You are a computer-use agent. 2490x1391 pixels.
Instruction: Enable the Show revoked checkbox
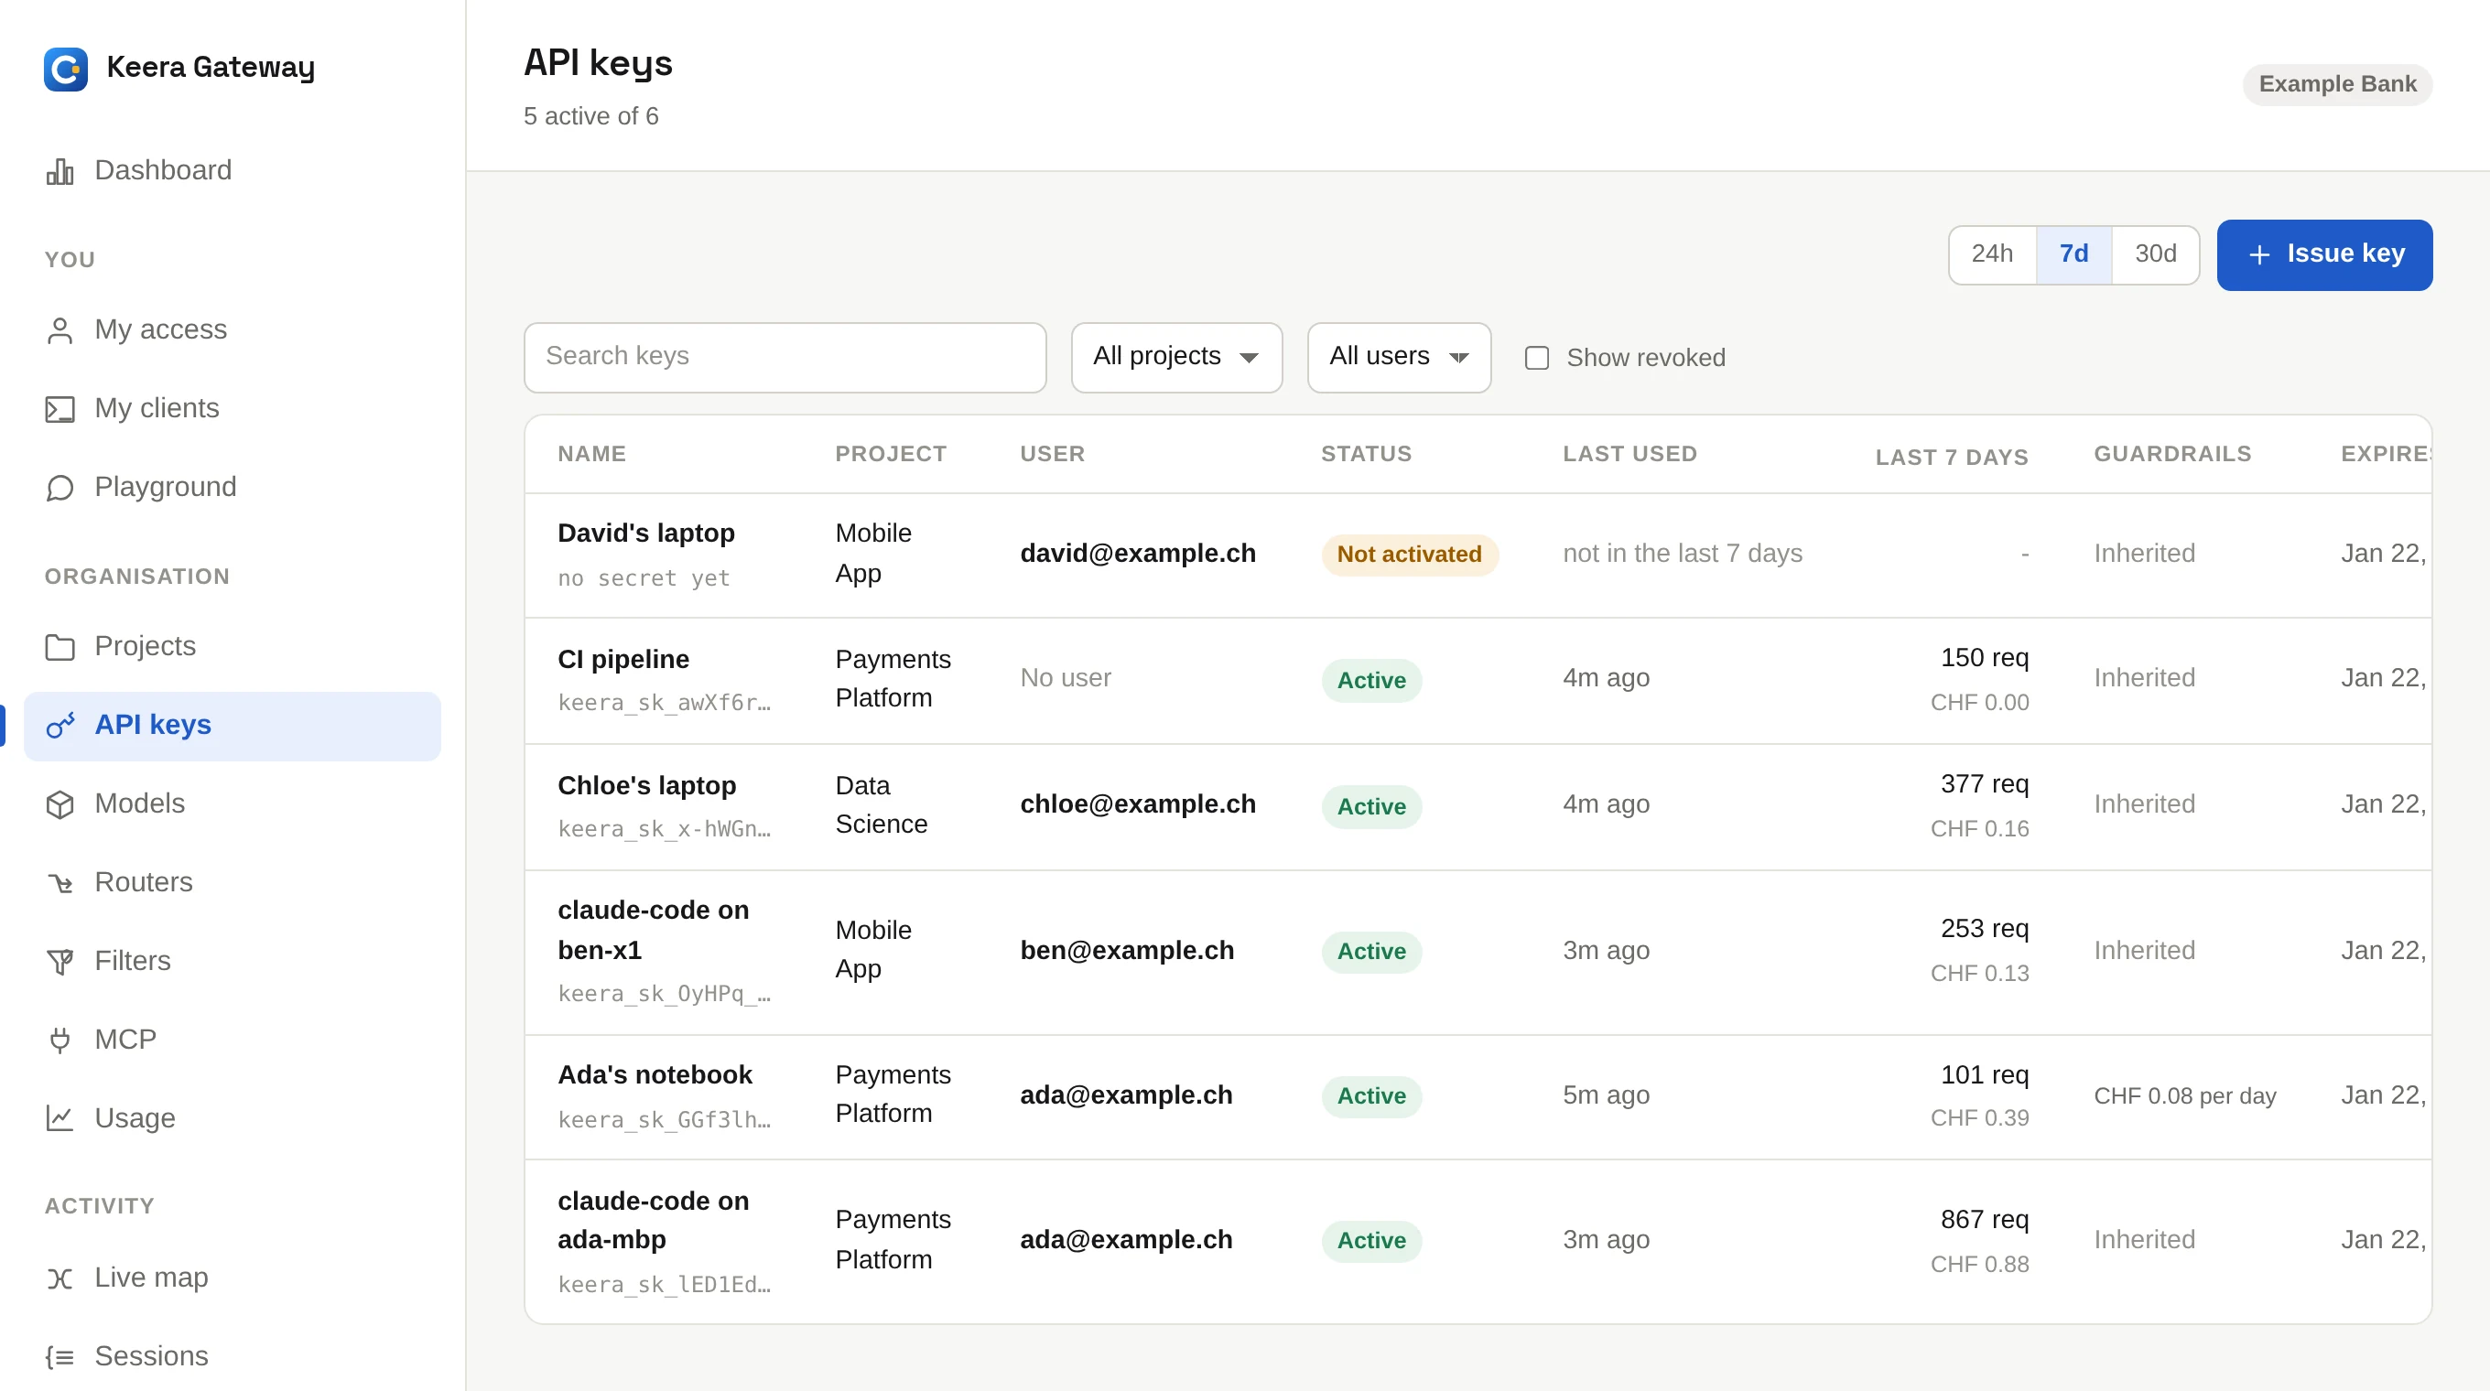tap(1536, 359)
